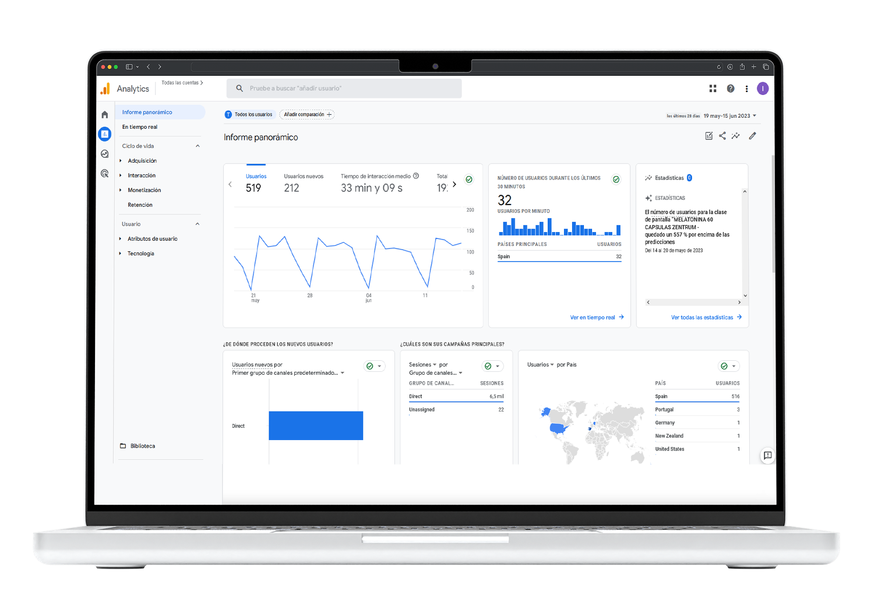Open the feedback icon at bottom right

pyautogui.click(x=768, y=455)
